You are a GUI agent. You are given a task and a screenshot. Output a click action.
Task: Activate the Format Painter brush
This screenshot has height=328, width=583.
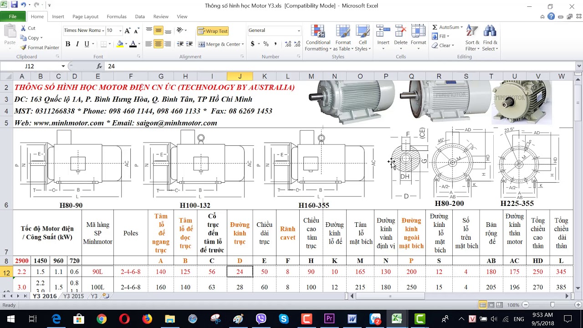tap(40, 47)
